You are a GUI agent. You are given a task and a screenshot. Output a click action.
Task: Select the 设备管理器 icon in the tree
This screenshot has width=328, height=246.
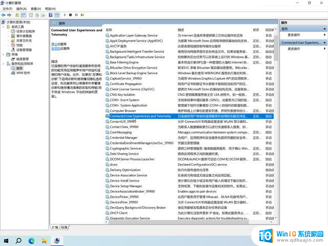[13, 50]
